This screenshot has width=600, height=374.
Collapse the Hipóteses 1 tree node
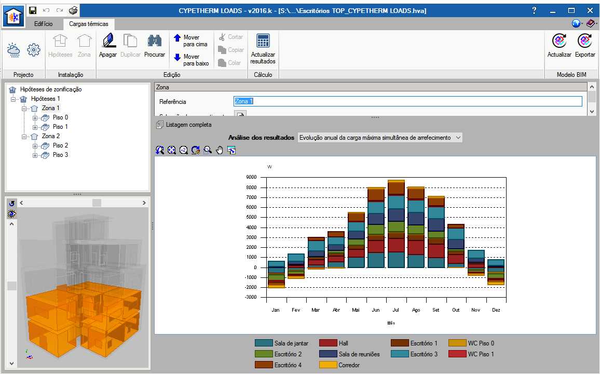(x=13, y=99)
